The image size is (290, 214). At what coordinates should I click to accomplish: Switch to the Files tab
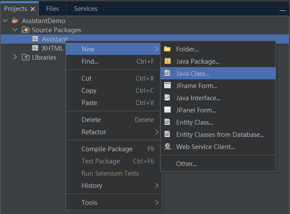52,9
